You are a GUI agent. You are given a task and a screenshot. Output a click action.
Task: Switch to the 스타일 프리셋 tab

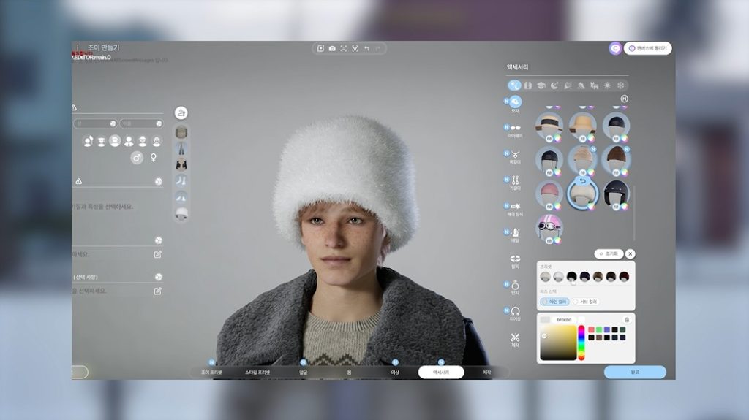[257, 373]
